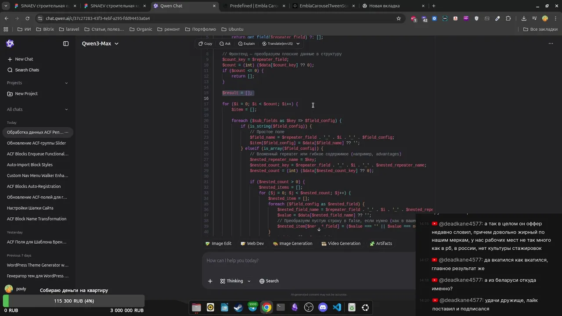This screenshot has width=562, height=316.
Task: Select the Web Dev mode
Action: [x=252, y=244]
